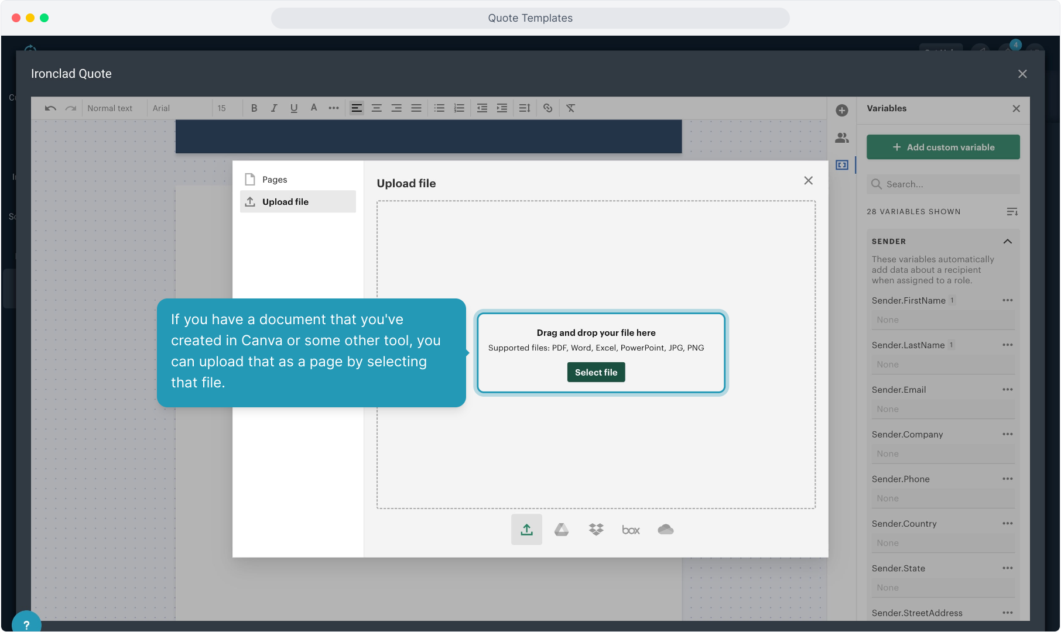Click the Redo arrow in the editor toolbar
Viewport: 1061px width, 632px height.
71,108
